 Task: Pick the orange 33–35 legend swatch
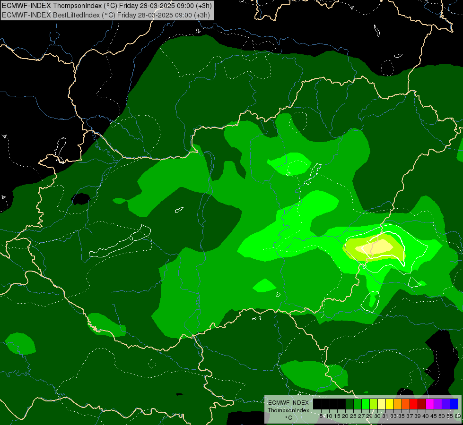pos(398,404)
